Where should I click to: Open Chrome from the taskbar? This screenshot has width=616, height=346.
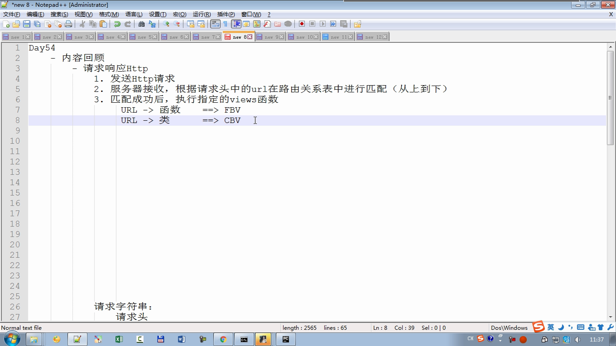(223, 339)
